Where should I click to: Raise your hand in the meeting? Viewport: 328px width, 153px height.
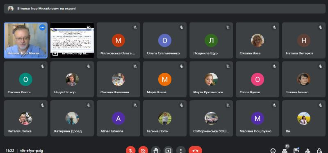click(x=156, y=150)
